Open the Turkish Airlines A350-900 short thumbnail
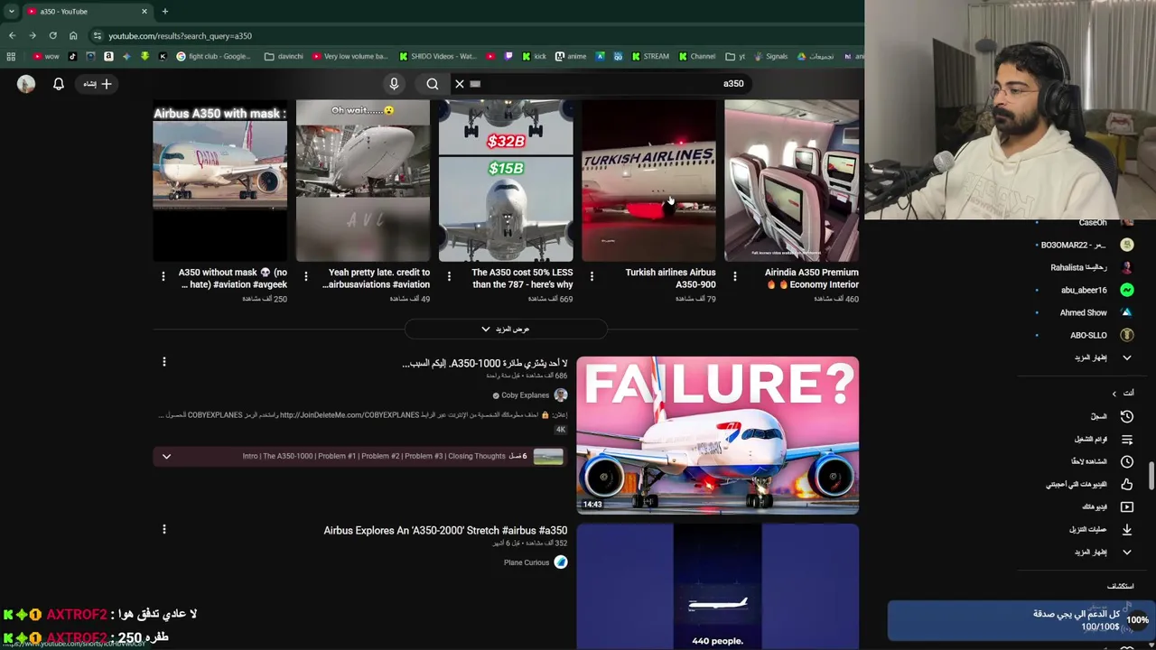1156x650 pixels. (x=648, y=181)
